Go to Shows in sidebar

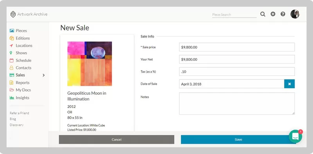(x=22, y=53)
